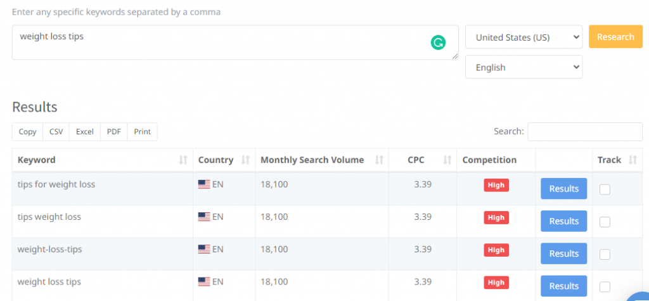The width and height of the screenshot is (649, 301).
Task: Click inside the table Search field
Action: tap(584, 132)
